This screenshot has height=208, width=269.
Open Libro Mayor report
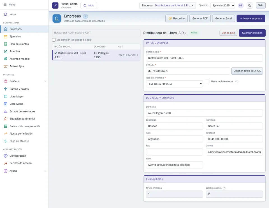click(x=24, y=96)
